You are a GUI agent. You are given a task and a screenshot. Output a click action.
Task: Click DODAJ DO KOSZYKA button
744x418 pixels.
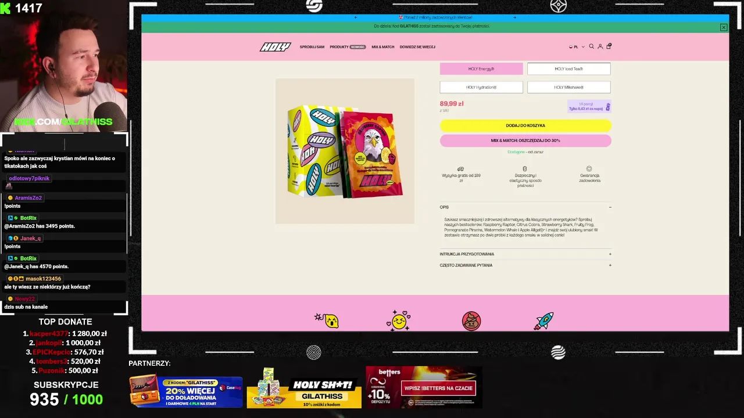(525, 125)
